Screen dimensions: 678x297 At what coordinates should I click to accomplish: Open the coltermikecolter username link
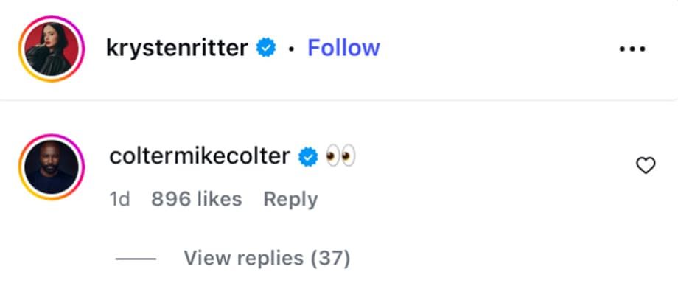click(199, 156)
